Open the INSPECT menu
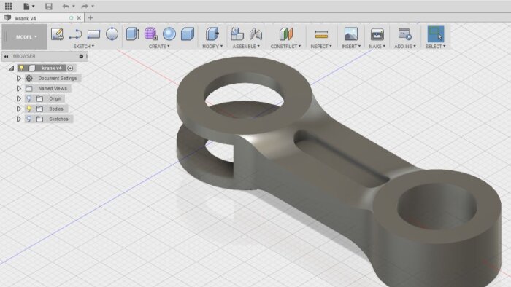This screenshot has height=287, width=511. pos(321,47)
